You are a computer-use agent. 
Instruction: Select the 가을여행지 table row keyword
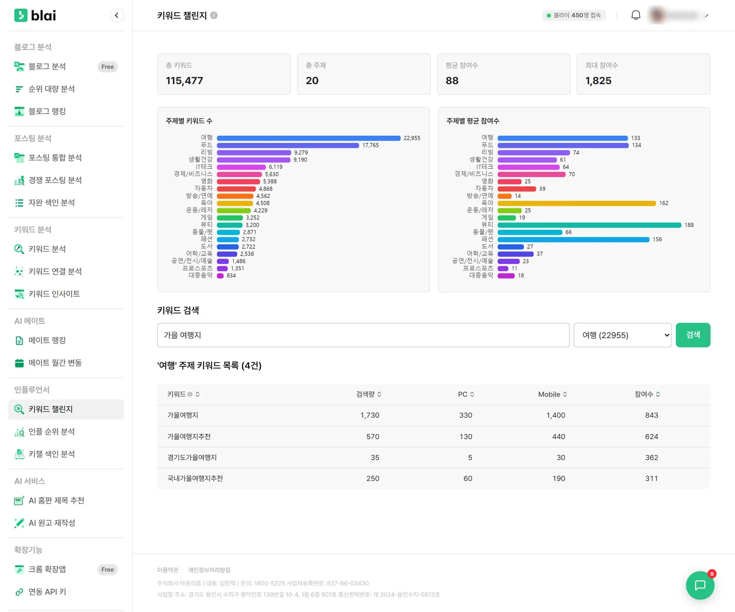click(183, 415)
